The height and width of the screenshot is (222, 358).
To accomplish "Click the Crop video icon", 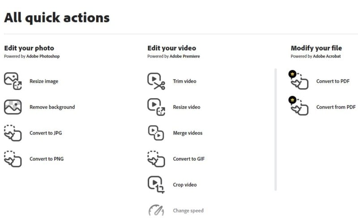I will pyautogui.click(x=156, y=184).
